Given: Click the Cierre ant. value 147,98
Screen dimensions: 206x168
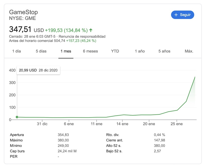Looking at the screenshot, I should [159, 140].
